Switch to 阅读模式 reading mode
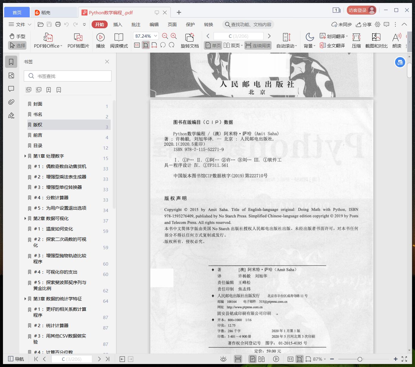Viewport: 415px width, 367px height. pos(119,41)
